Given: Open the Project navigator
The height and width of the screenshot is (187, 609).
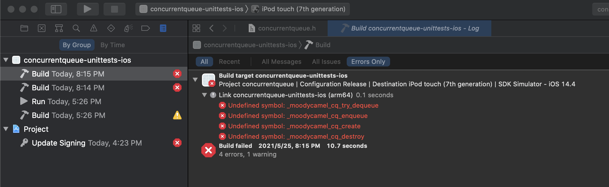Looking at the screenshot, I should point(24,28).
